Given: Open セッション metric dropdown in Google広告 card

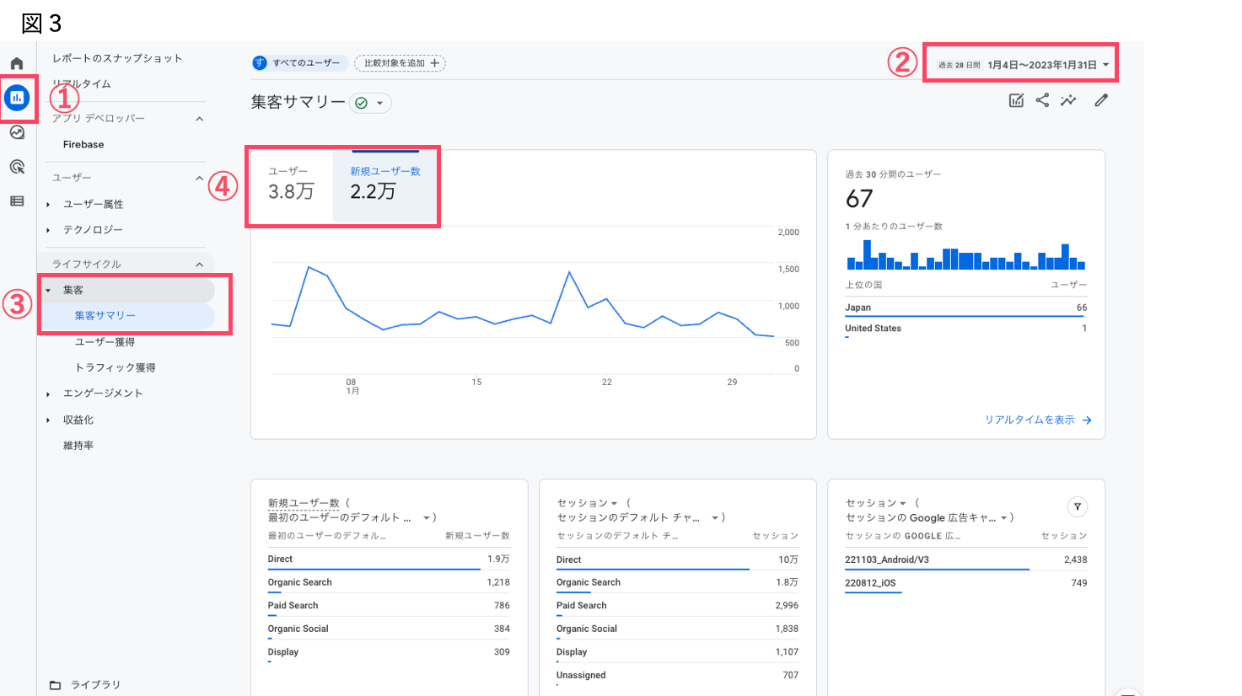Looking at the screenshot, I should [x=903, y=504].
